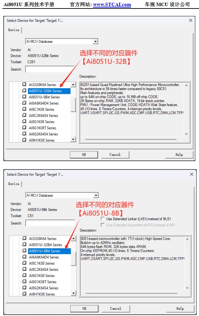Click Search field in lower dialog

point(50,223)
